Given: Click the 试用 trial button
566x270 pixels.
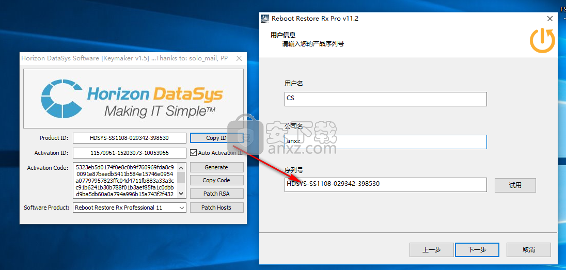Looking at the screenshot, I should [515, 185].
